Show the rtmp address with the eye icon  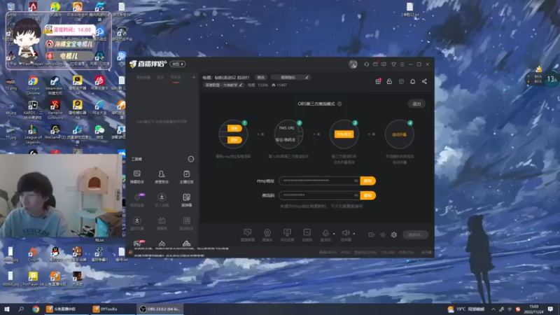pyautogui.click(x=356, y=181)
